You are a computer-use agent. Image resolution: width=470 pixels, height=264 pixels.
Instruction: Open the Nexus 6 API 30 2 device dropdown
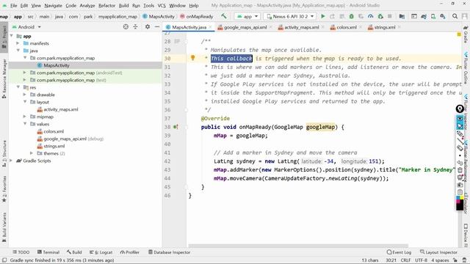coord(289,16)
